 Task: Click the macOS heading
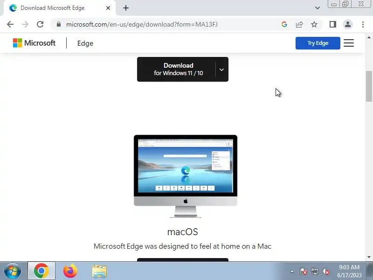pyautogui.click(x=182, y=232)
